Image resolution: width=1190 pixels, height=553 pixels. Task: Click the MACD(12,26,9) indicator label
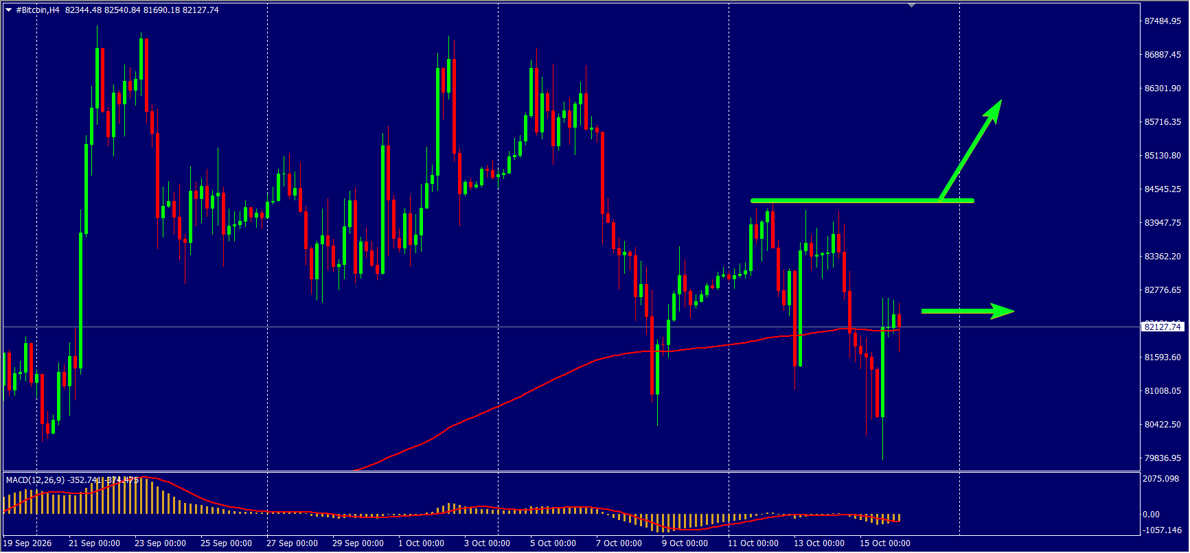pyautogui.click(x=36, y=480)
